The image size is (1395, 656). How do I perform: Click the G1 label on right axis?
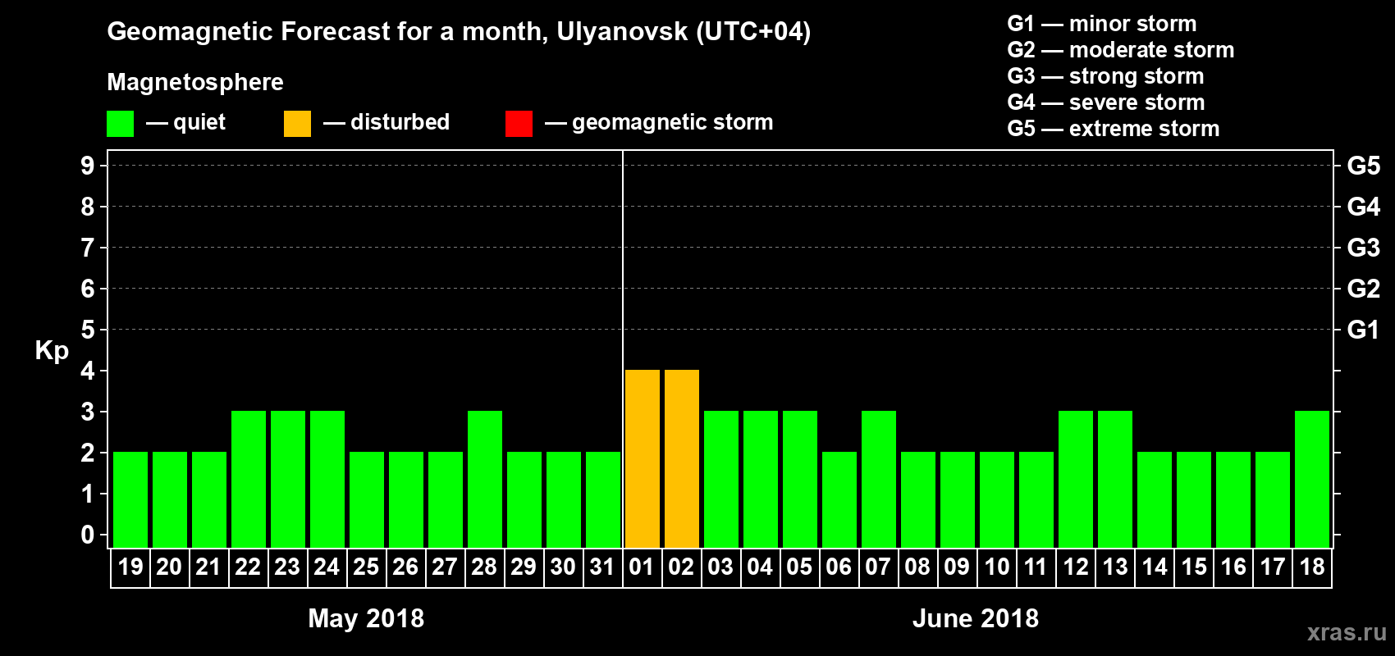1364,330
